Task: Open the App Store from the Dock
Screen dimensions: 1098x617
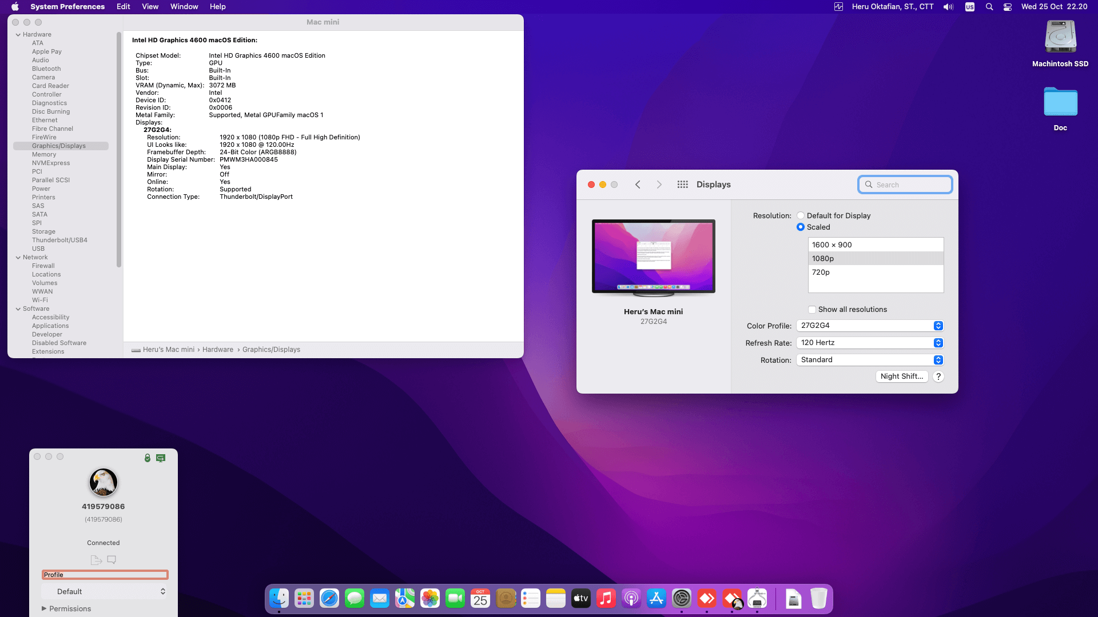Action: click(x=657, y=598)
